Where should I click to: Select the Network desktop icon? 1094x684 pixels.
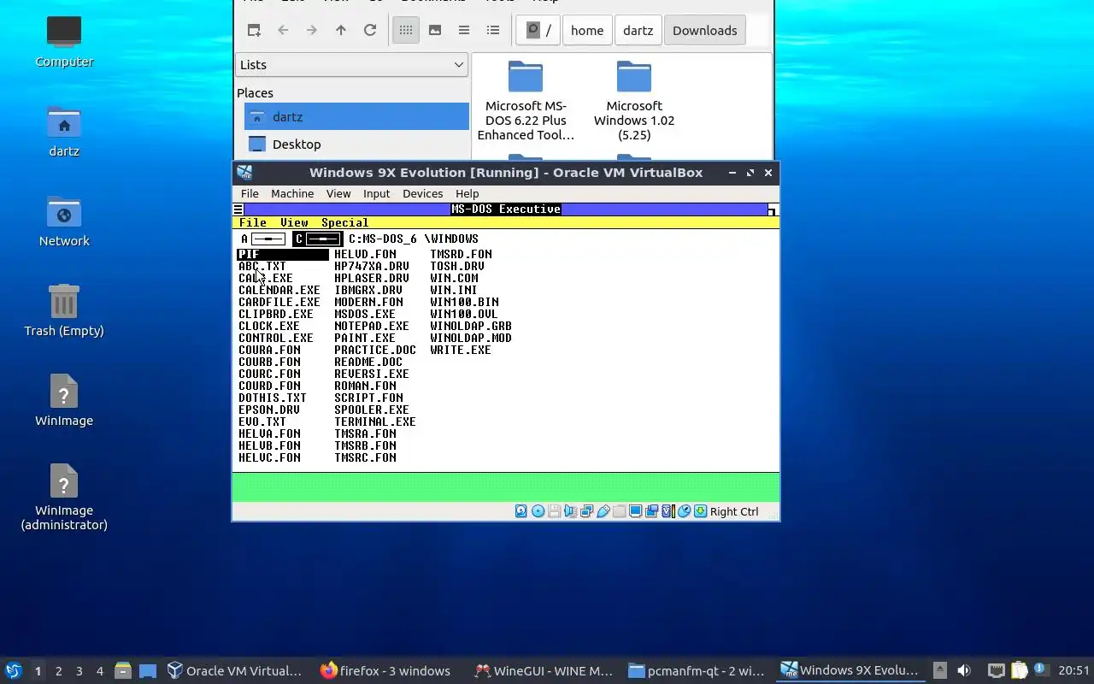64,221
